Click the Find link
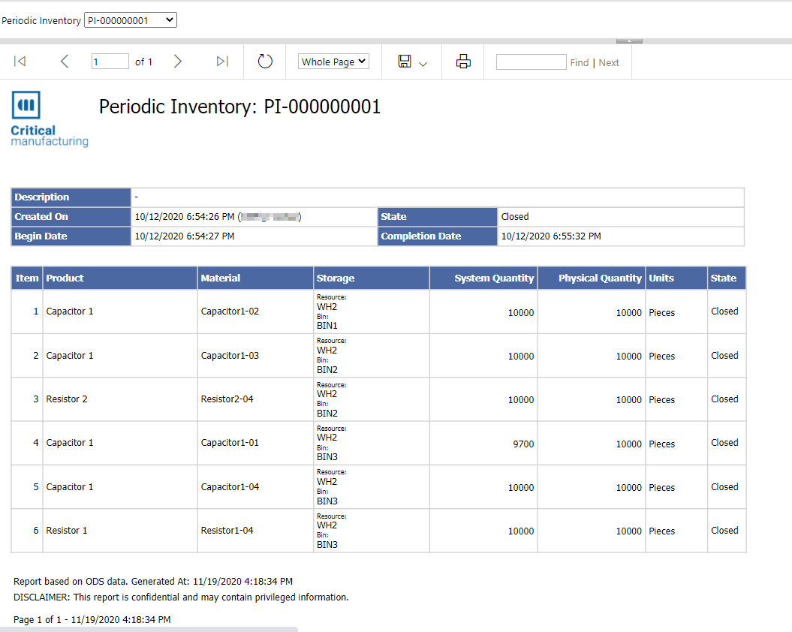The image size is (792, 632). pos(579,62)
